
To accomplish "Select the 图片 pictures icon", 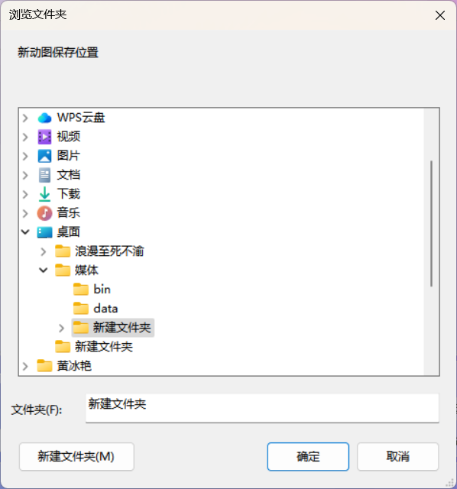I will pyautogui.click(x=44, y=156).
